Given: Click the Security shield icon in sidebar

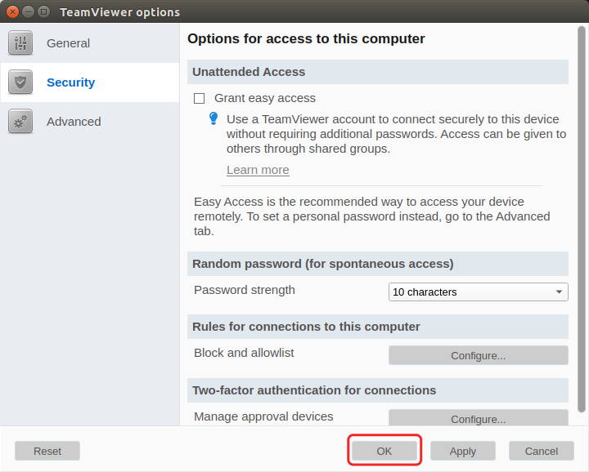Looking at the screenshot, I should 20,82.
